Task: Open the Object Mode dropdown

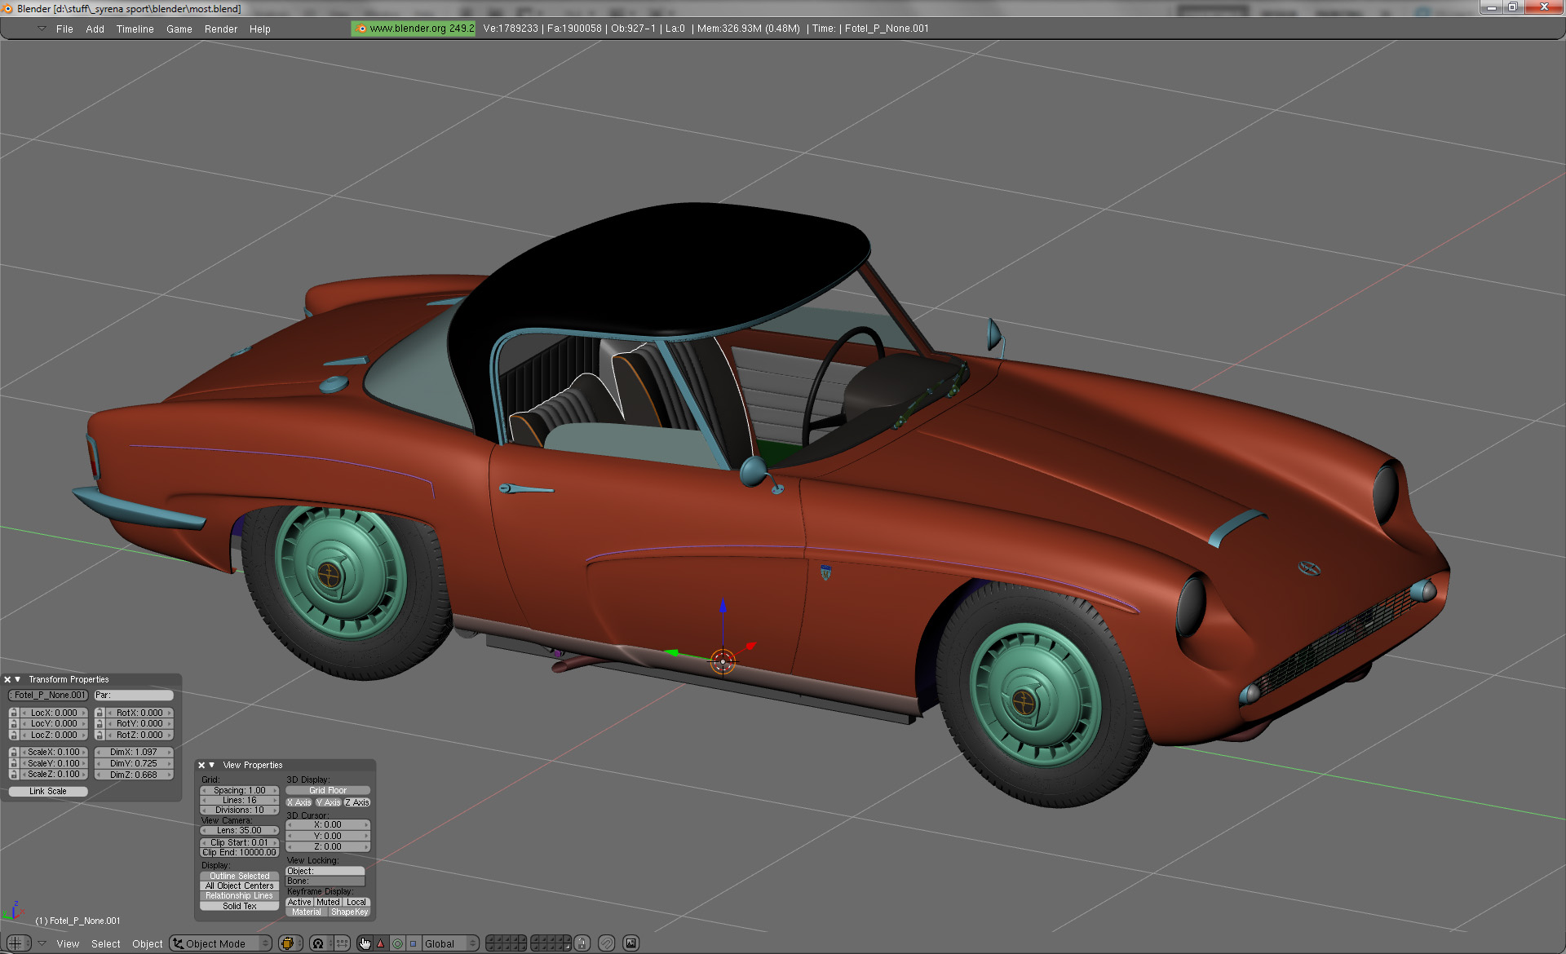Action: pyautogui.click(x=220, y=943)
